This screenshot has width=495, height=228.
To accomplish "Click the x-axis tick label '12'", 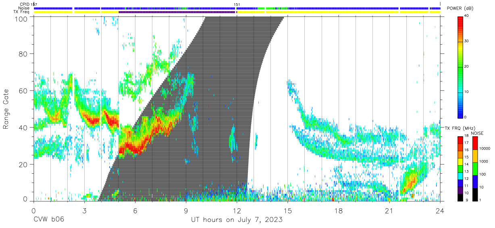I will (x=237, y=211).
